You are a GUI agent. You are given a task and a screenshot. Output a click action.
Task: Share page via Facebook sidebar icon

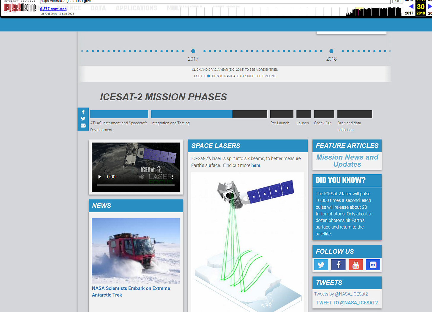click(x=83, y=112)
